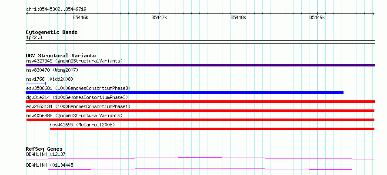Screen dimensions: 387x175
Task: Click the 85448k ruler tick label
Action: click(238, 17)
